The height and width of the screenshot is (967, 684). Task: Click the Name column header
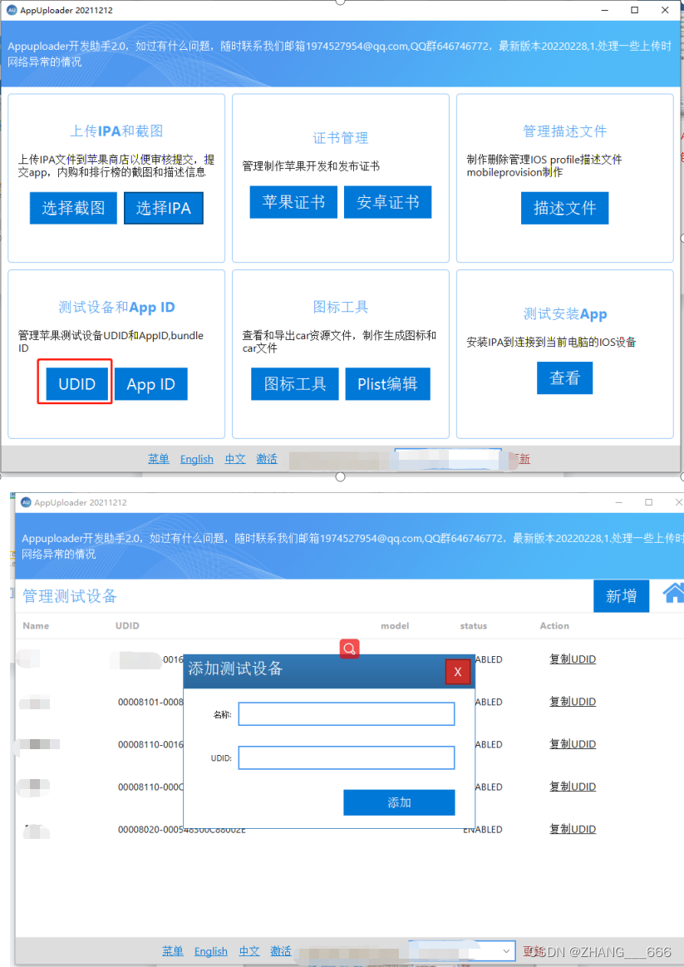(x=36, y=625)
